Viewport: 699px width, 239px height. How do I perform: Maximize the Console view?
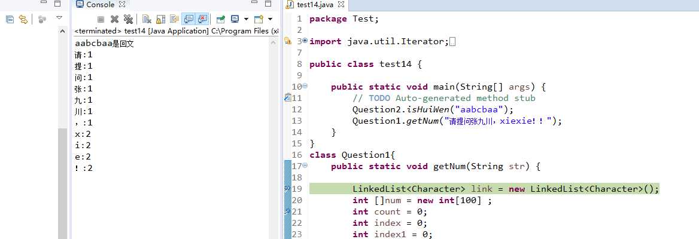coord(268,4)
